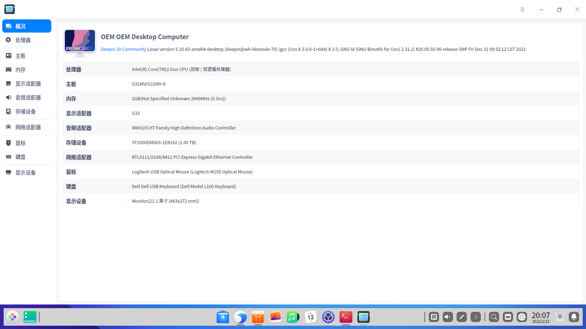Image resolution: width=586 pixels, height=329 pixels.
Task: Click the 网络适配器 label in the overview table
Action: 79,157
